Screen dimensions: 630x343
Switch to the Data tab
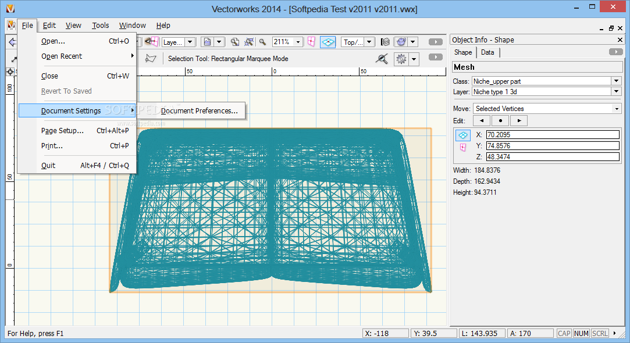tap(487, 52)
